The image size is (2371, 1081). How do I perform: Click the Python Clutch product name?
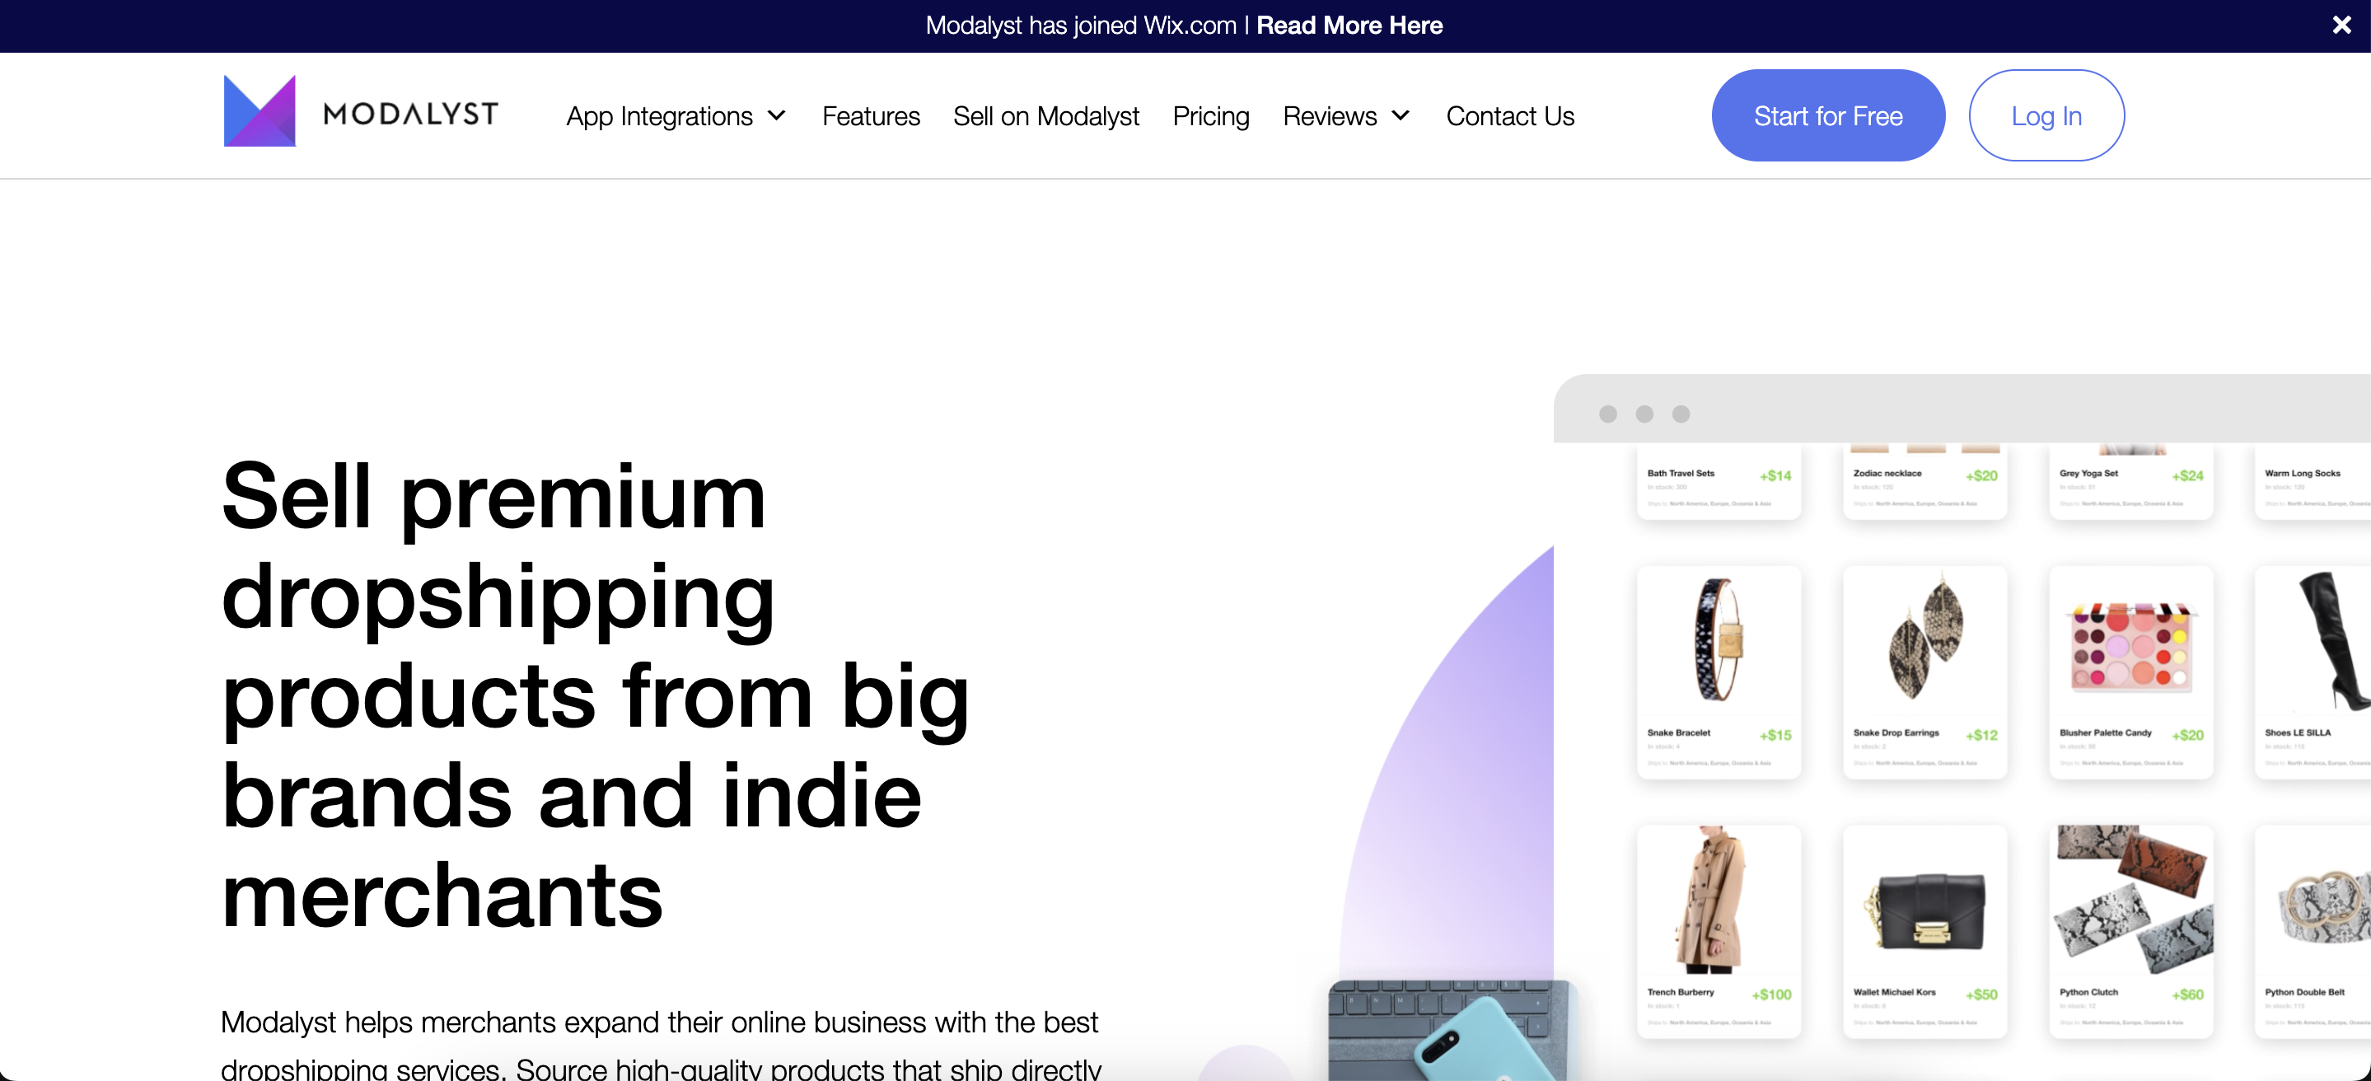(2088, 993)
